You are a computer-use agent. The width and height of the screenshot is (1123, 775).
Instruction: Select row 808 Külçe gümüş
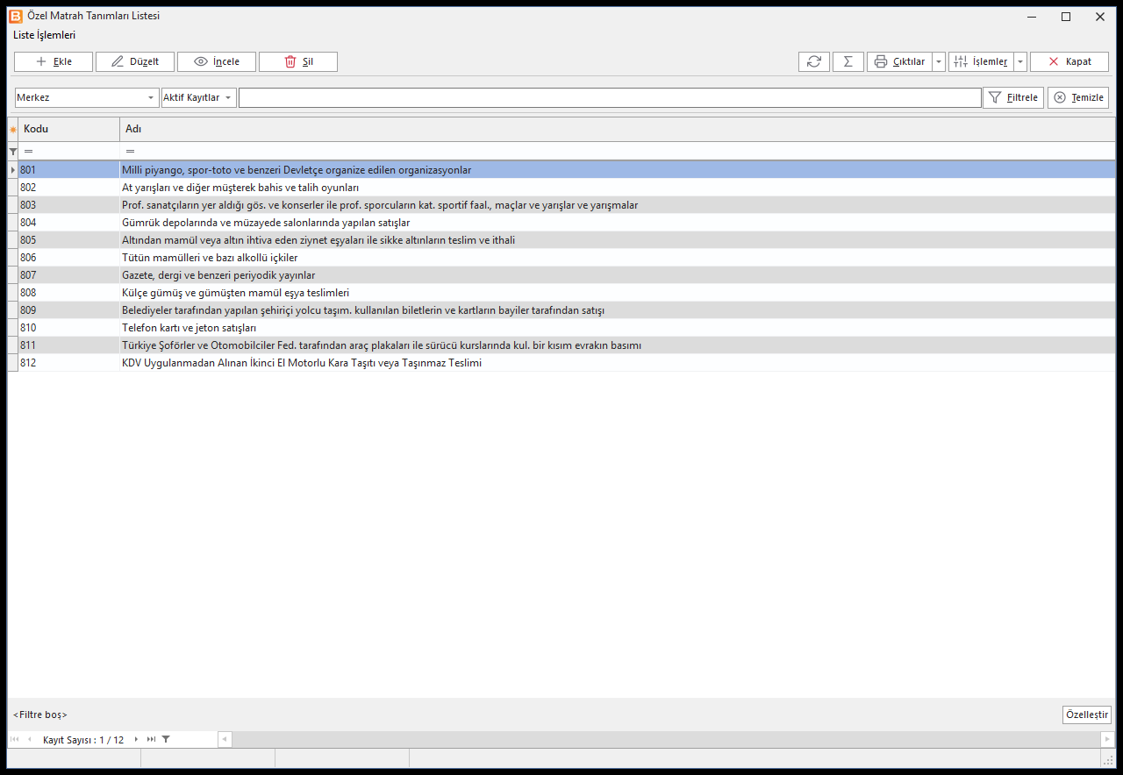561,293
